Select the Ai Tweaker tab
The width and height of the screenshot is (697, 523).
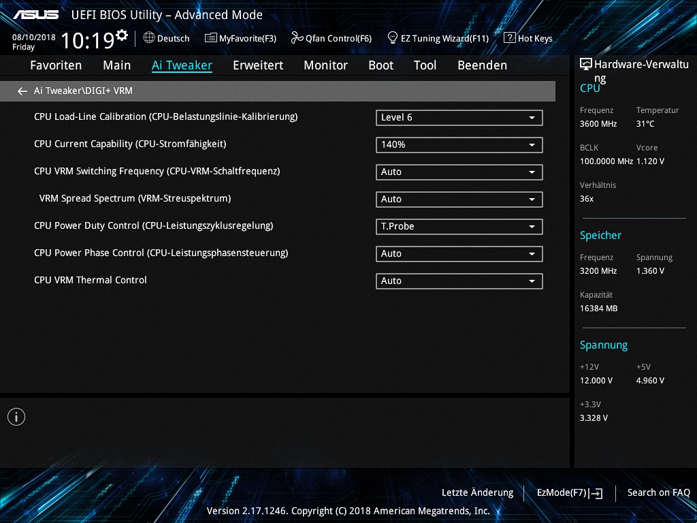182,65
